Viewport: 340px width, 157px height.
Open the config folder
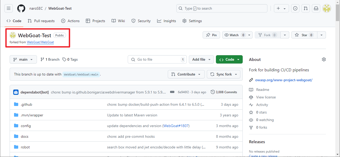pyautogui.click(x=26, y=126)
